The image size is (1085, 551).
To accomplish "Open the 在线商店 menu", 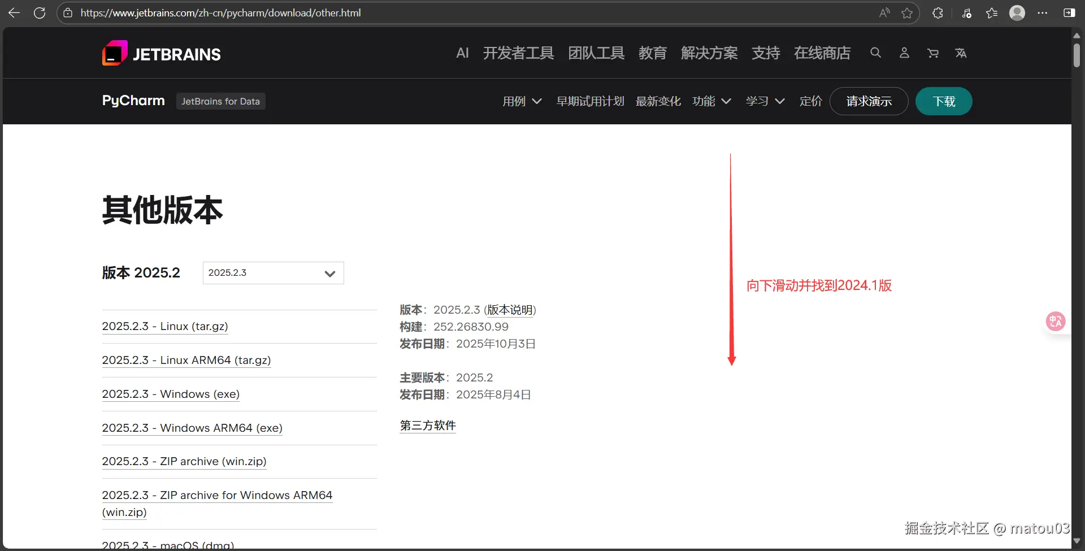I will click(x=822, y=53).
